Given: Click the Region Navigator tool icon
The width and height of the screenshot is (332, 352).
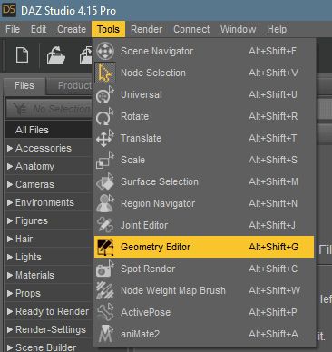Looking at the screenshot, I should tap(105, 203).
